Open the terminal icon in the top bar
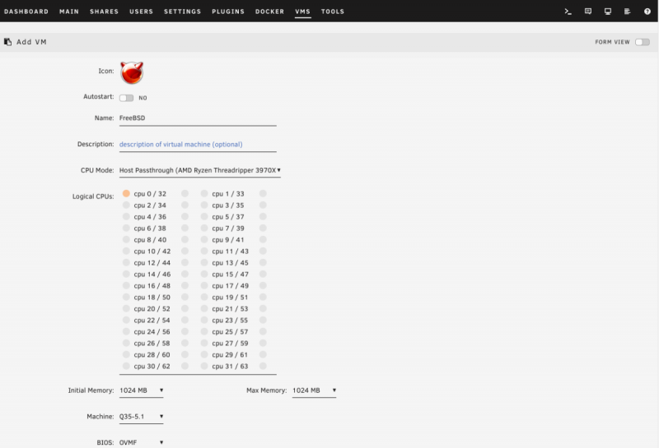This screenshot has width=659, height=448. pos(568,12)
